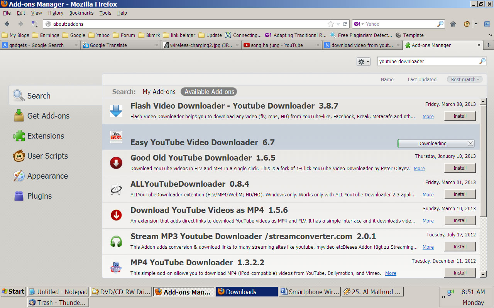The image size is (494, 308).
Task: Open the back/forward history dropdown
Action: (34, 24)
